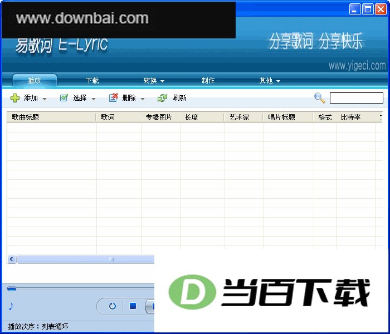Expand the 其他 dropdown arrow
390x334 pixels.
point(278,81)
